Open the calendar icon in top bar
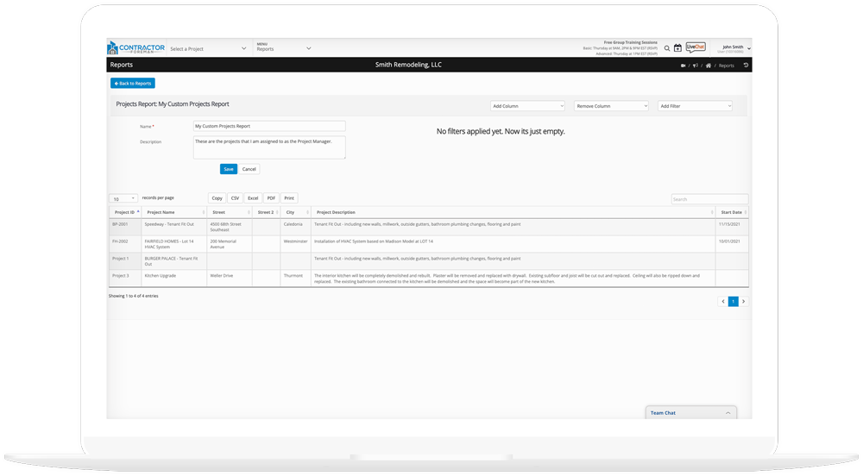The image size is (863, 476). (x=677, y=48)
